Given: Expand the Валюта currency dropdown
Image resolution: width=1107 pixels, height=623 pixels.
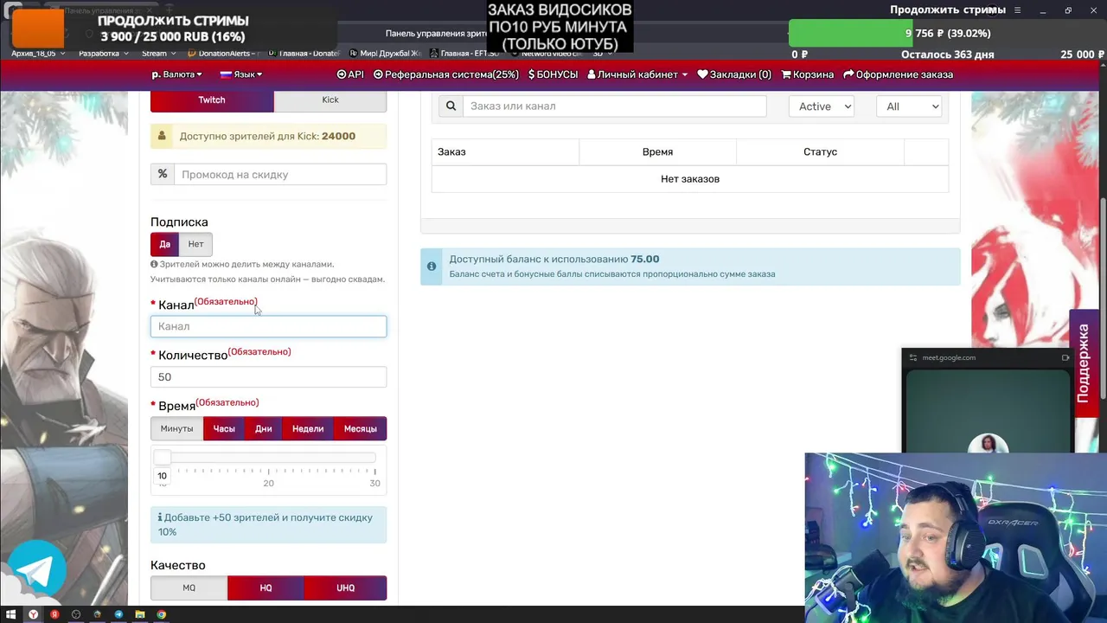Looking at the screenshot, I should 176,74.
